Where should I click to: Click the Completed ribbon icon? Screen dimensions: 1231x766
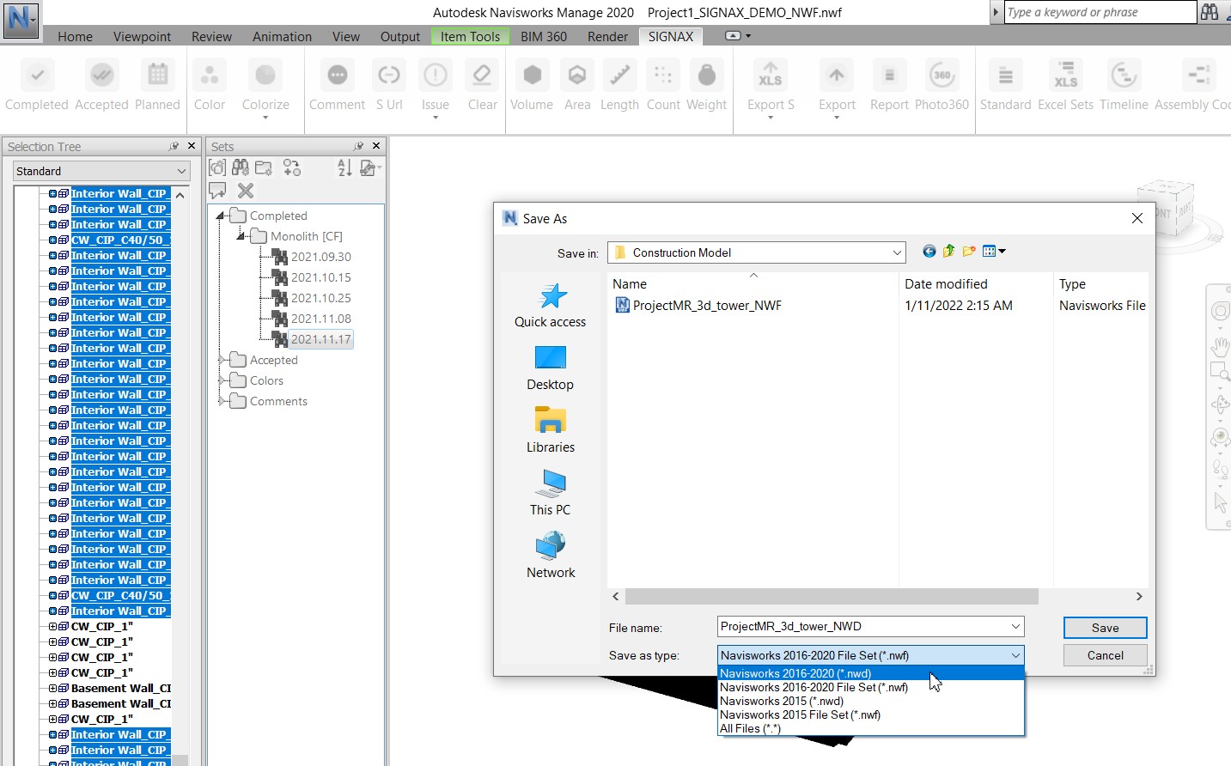pyautogui.click(x=37, y=76)
